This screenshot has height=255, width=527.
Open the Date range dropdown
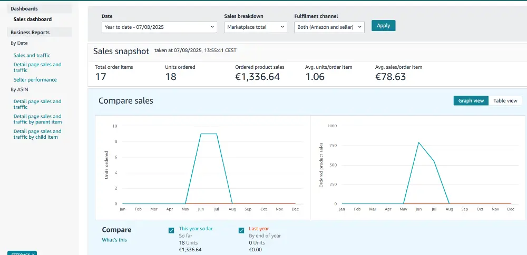pos(159,27)
